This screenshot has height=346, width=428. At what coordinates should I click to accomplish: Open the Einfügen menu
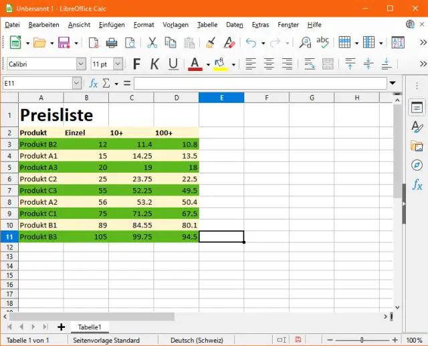(x=112, y=25)
